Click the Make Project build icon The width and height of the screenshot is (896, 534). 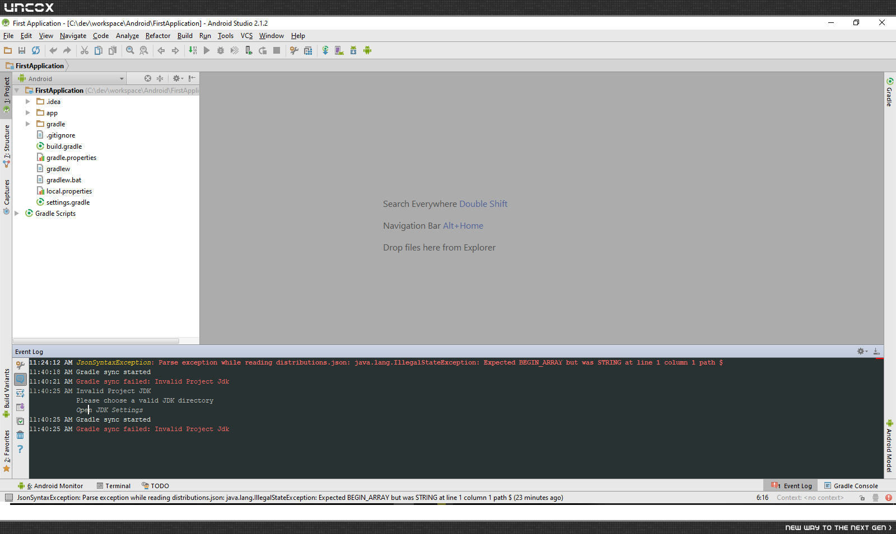[193, 50]
